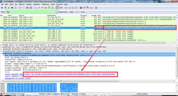
Task: Collapse Hypertext Transfer Protocol node
Action: pyautogui.click(x=1, y=53)
